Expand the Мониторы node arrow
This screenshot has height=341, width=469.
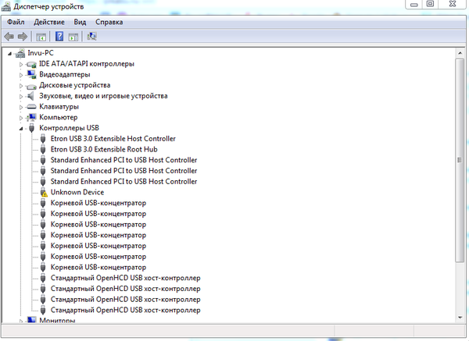[x=21, y=321]
